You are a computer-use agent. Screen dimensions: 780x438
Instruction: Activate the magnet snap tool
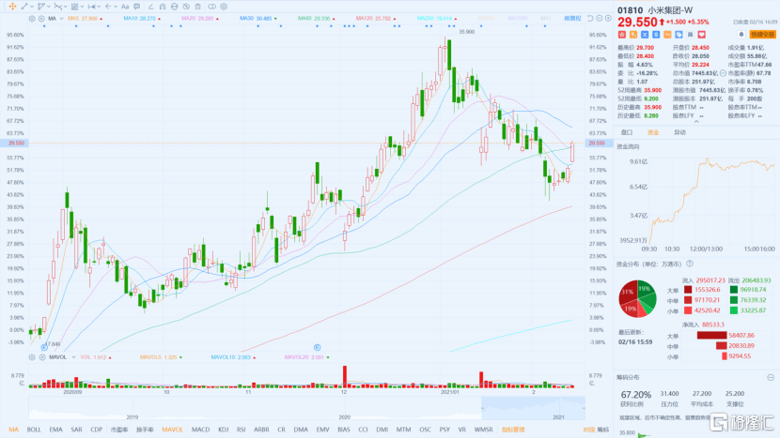(x=163, y=7)
